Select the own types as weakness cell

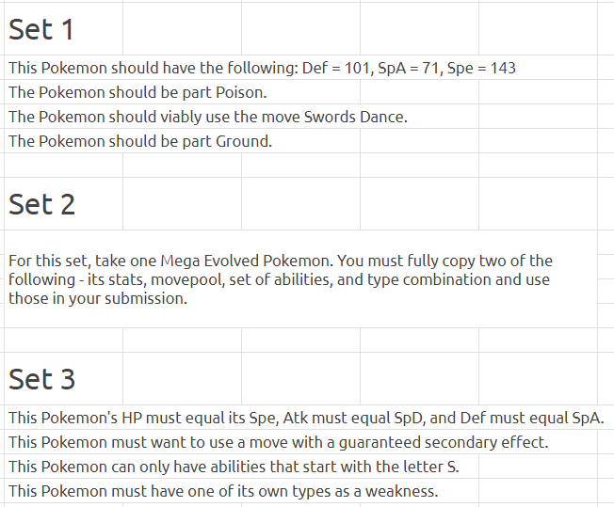[241, 491]
